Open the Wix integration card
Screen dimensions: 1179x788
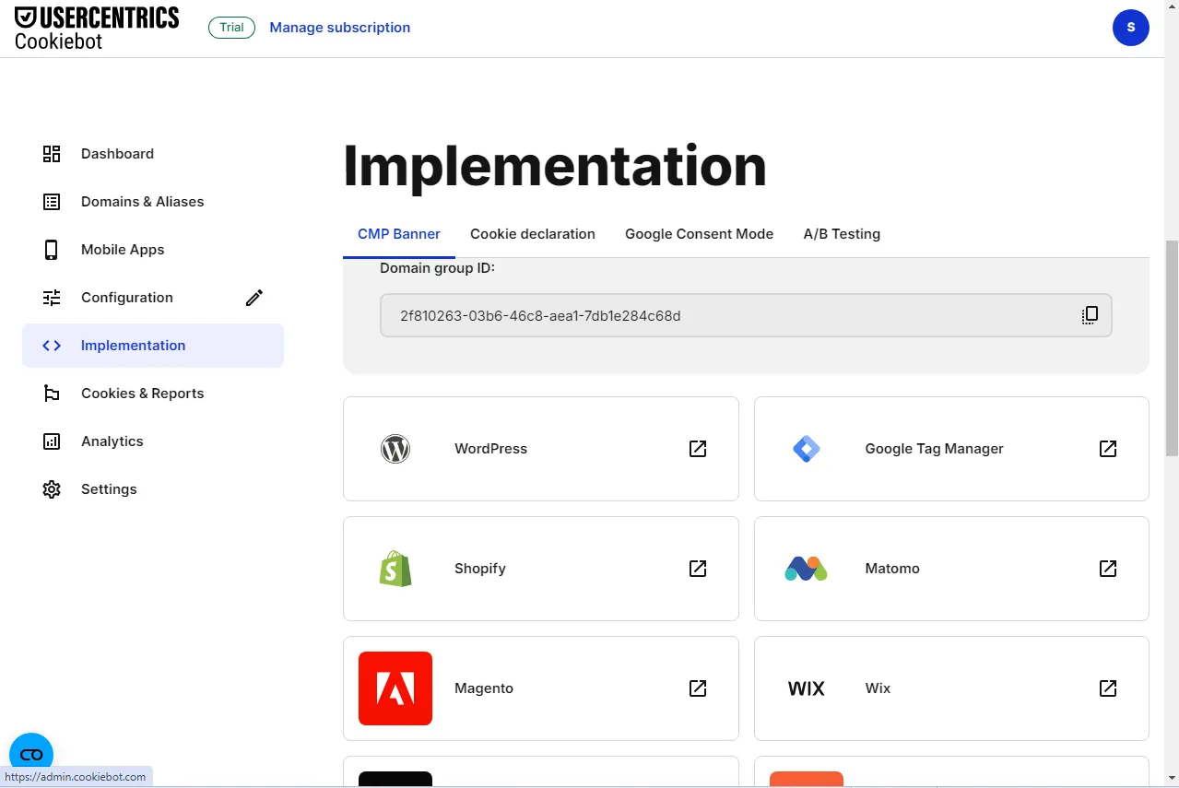(x=951, y=688)
